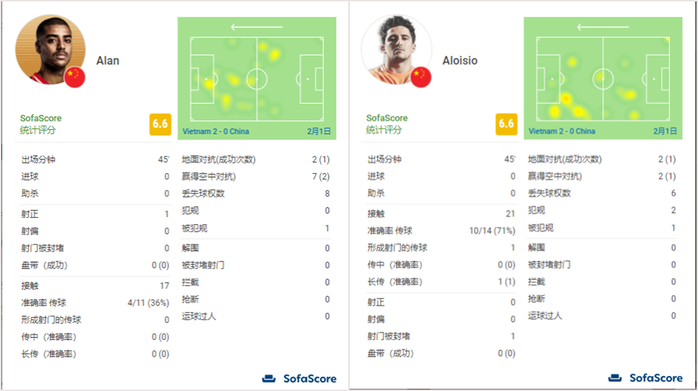This screenshot has height=391, width=698.
Task: Click the China flag badge on Aloisio's photo
Action: pyautogui.click(x=421, y=77)
